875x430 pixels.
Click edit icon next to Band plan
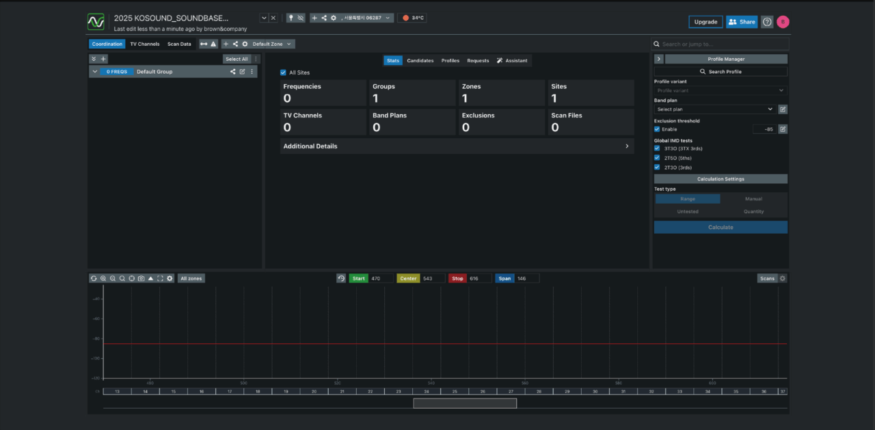click(x=783, y=109)
